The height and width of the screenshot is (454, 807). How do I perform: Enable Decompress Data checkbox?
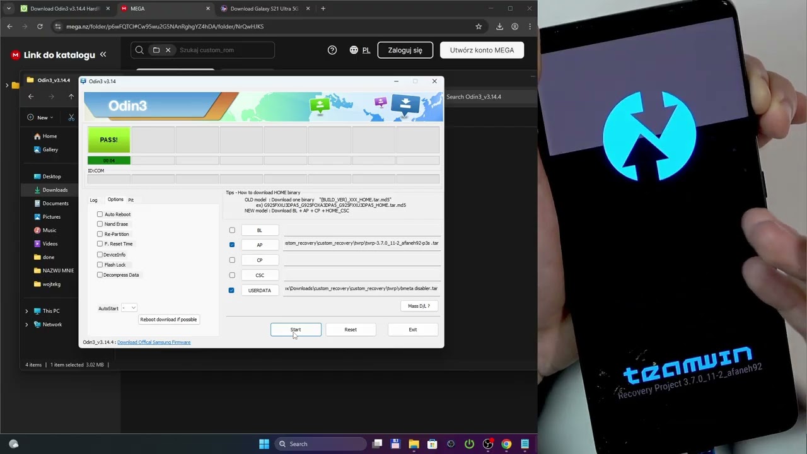[x=100, y=275]
